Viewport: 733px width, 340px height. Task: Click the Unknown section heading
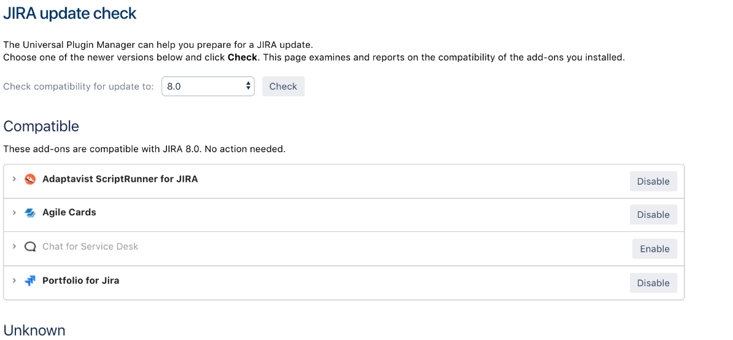[x=34, y=330]
